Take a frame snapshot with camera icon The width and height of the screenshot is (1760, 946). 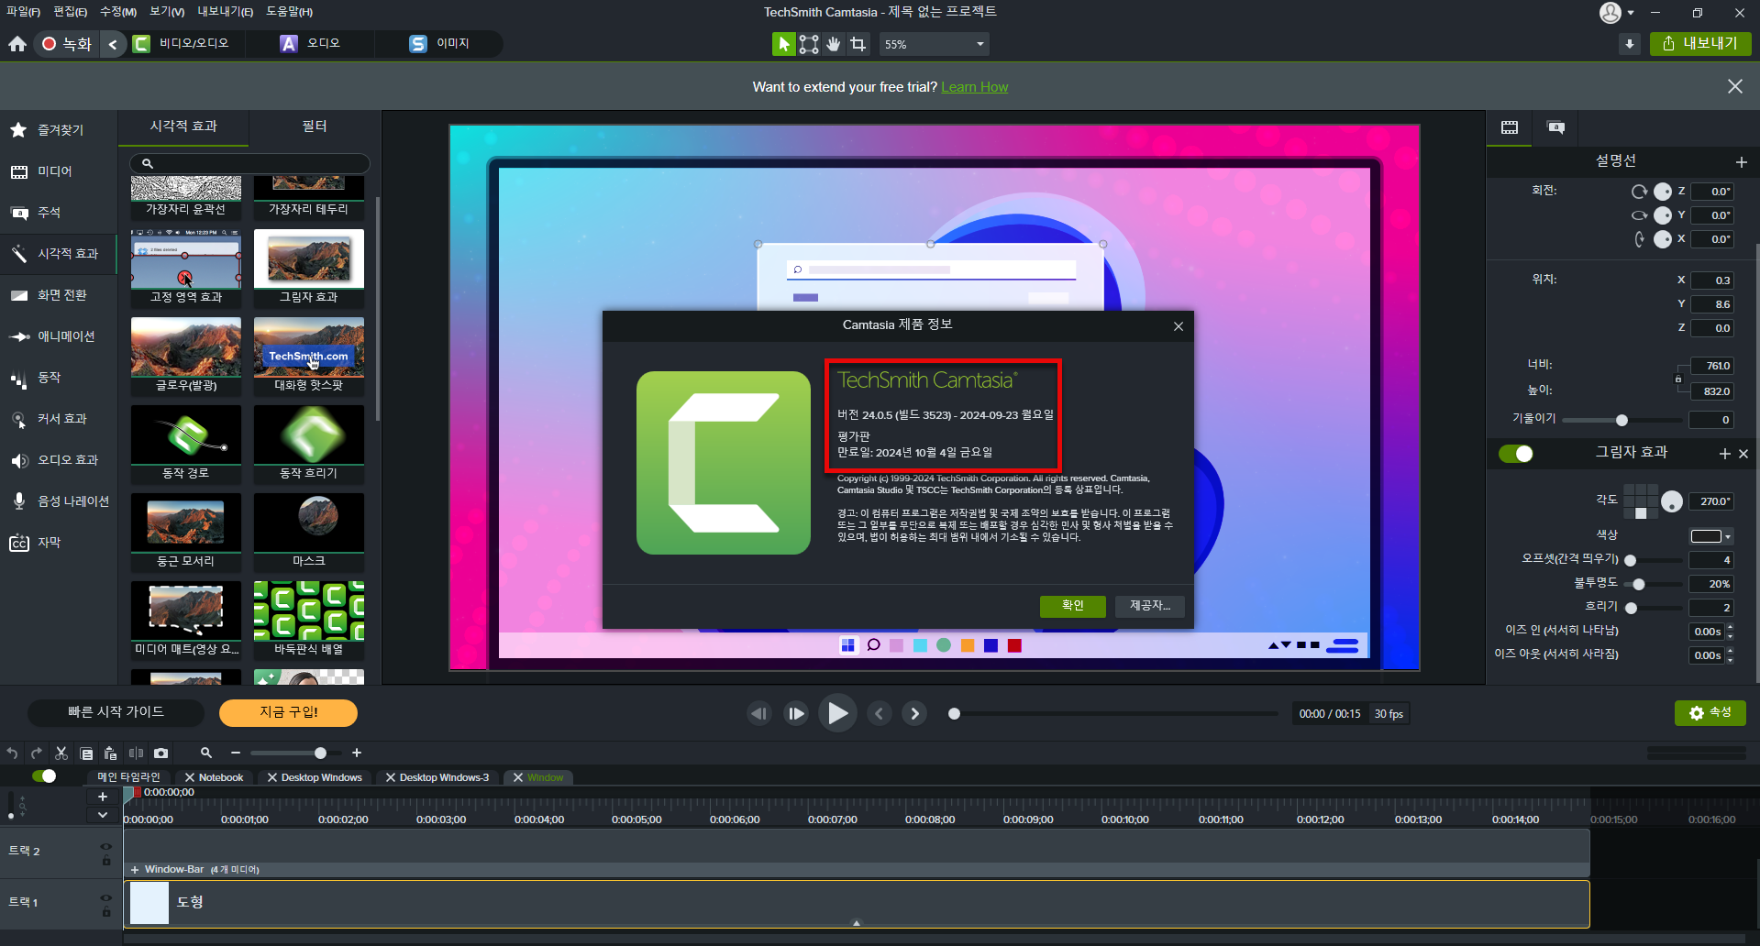coord(161,753)
